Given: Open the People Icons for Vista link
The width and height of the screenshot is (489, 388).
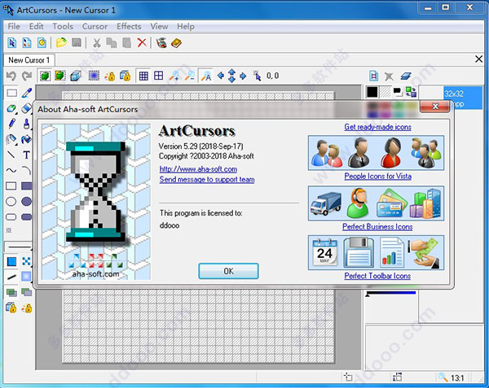Looking at the screenshot, I should (377, 177).
